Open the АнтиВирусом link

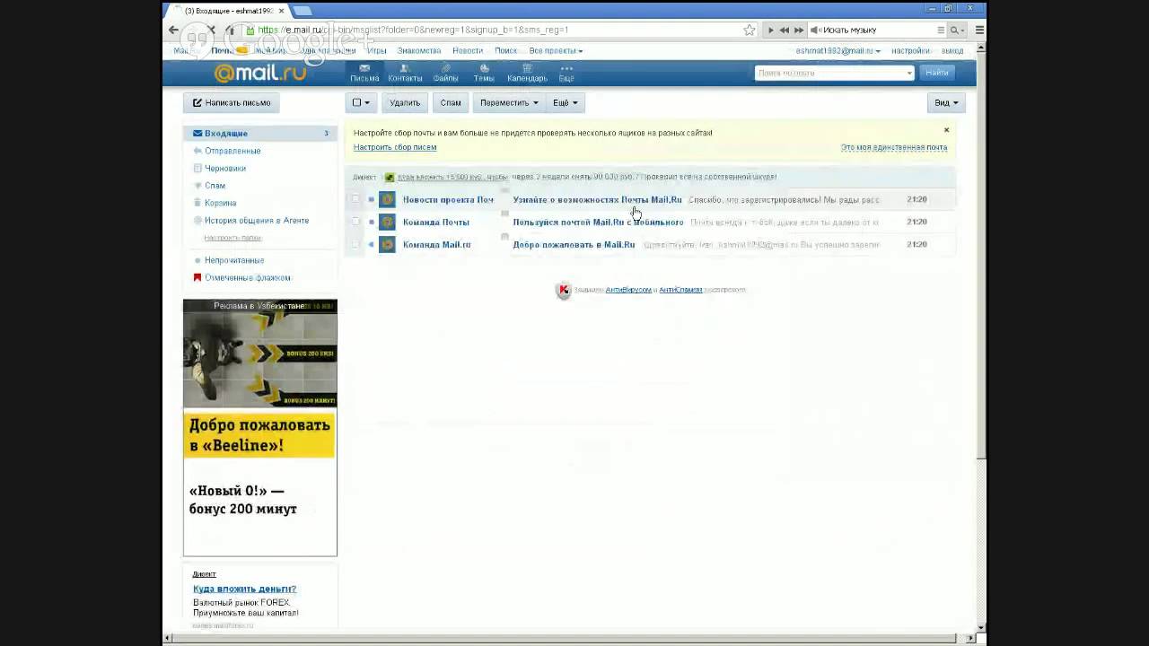coord(628,290)
